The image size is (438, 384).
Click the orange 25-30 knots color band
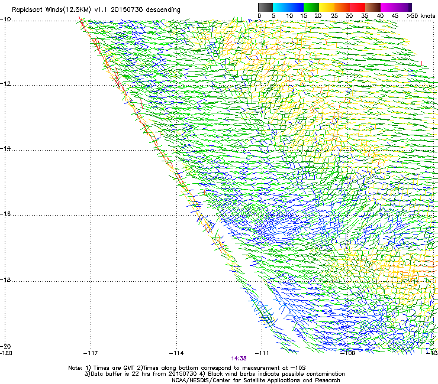coord(342,7)
